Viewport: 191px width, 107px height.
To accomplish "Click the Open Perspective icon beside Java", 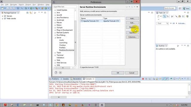I will tap(180, 8).
